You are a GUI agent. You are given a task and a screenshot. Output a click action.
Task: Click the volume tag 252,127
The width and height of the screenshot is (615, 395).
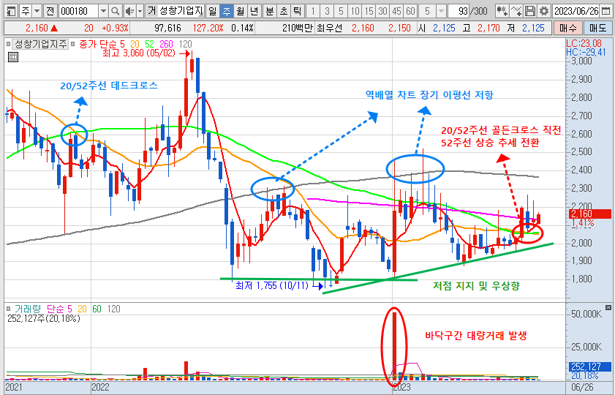pyautogui.click(x=589, y=366)
